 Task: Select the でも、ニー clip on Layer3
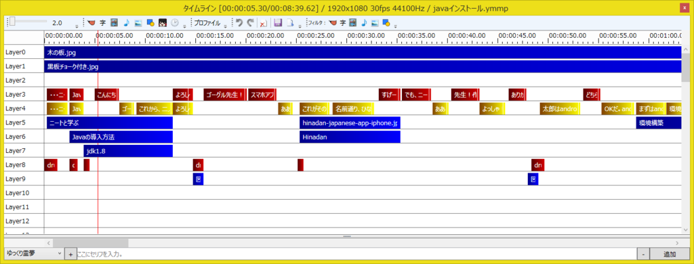[417, 95]
